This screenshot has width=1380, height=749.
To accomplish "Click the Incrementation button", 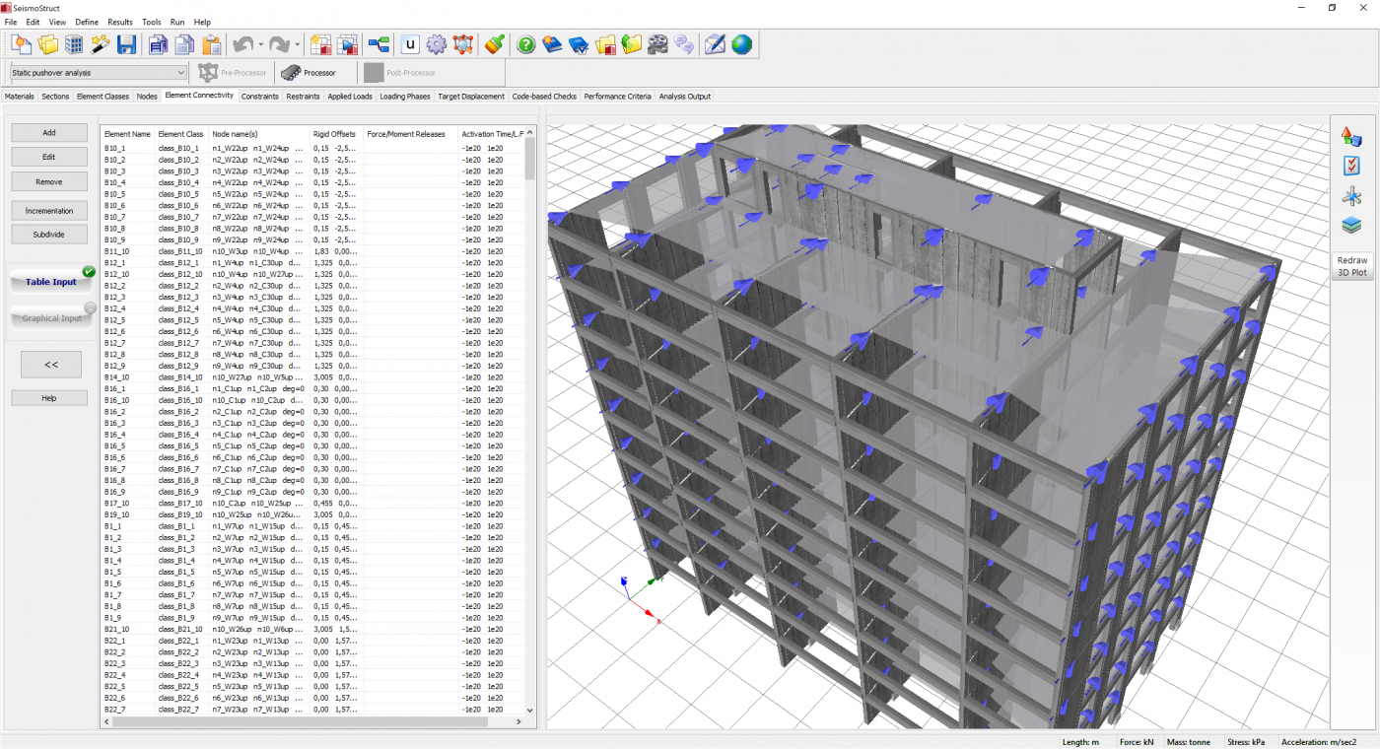I will (49, 210).
